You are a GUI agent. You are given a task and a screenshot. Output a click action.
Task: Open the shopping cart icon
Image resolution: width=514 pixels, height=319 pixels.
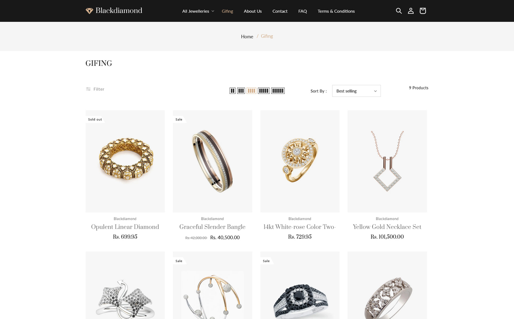pos(422,11)
